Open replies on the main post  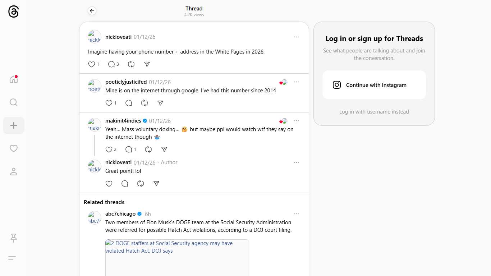[112, 64]
